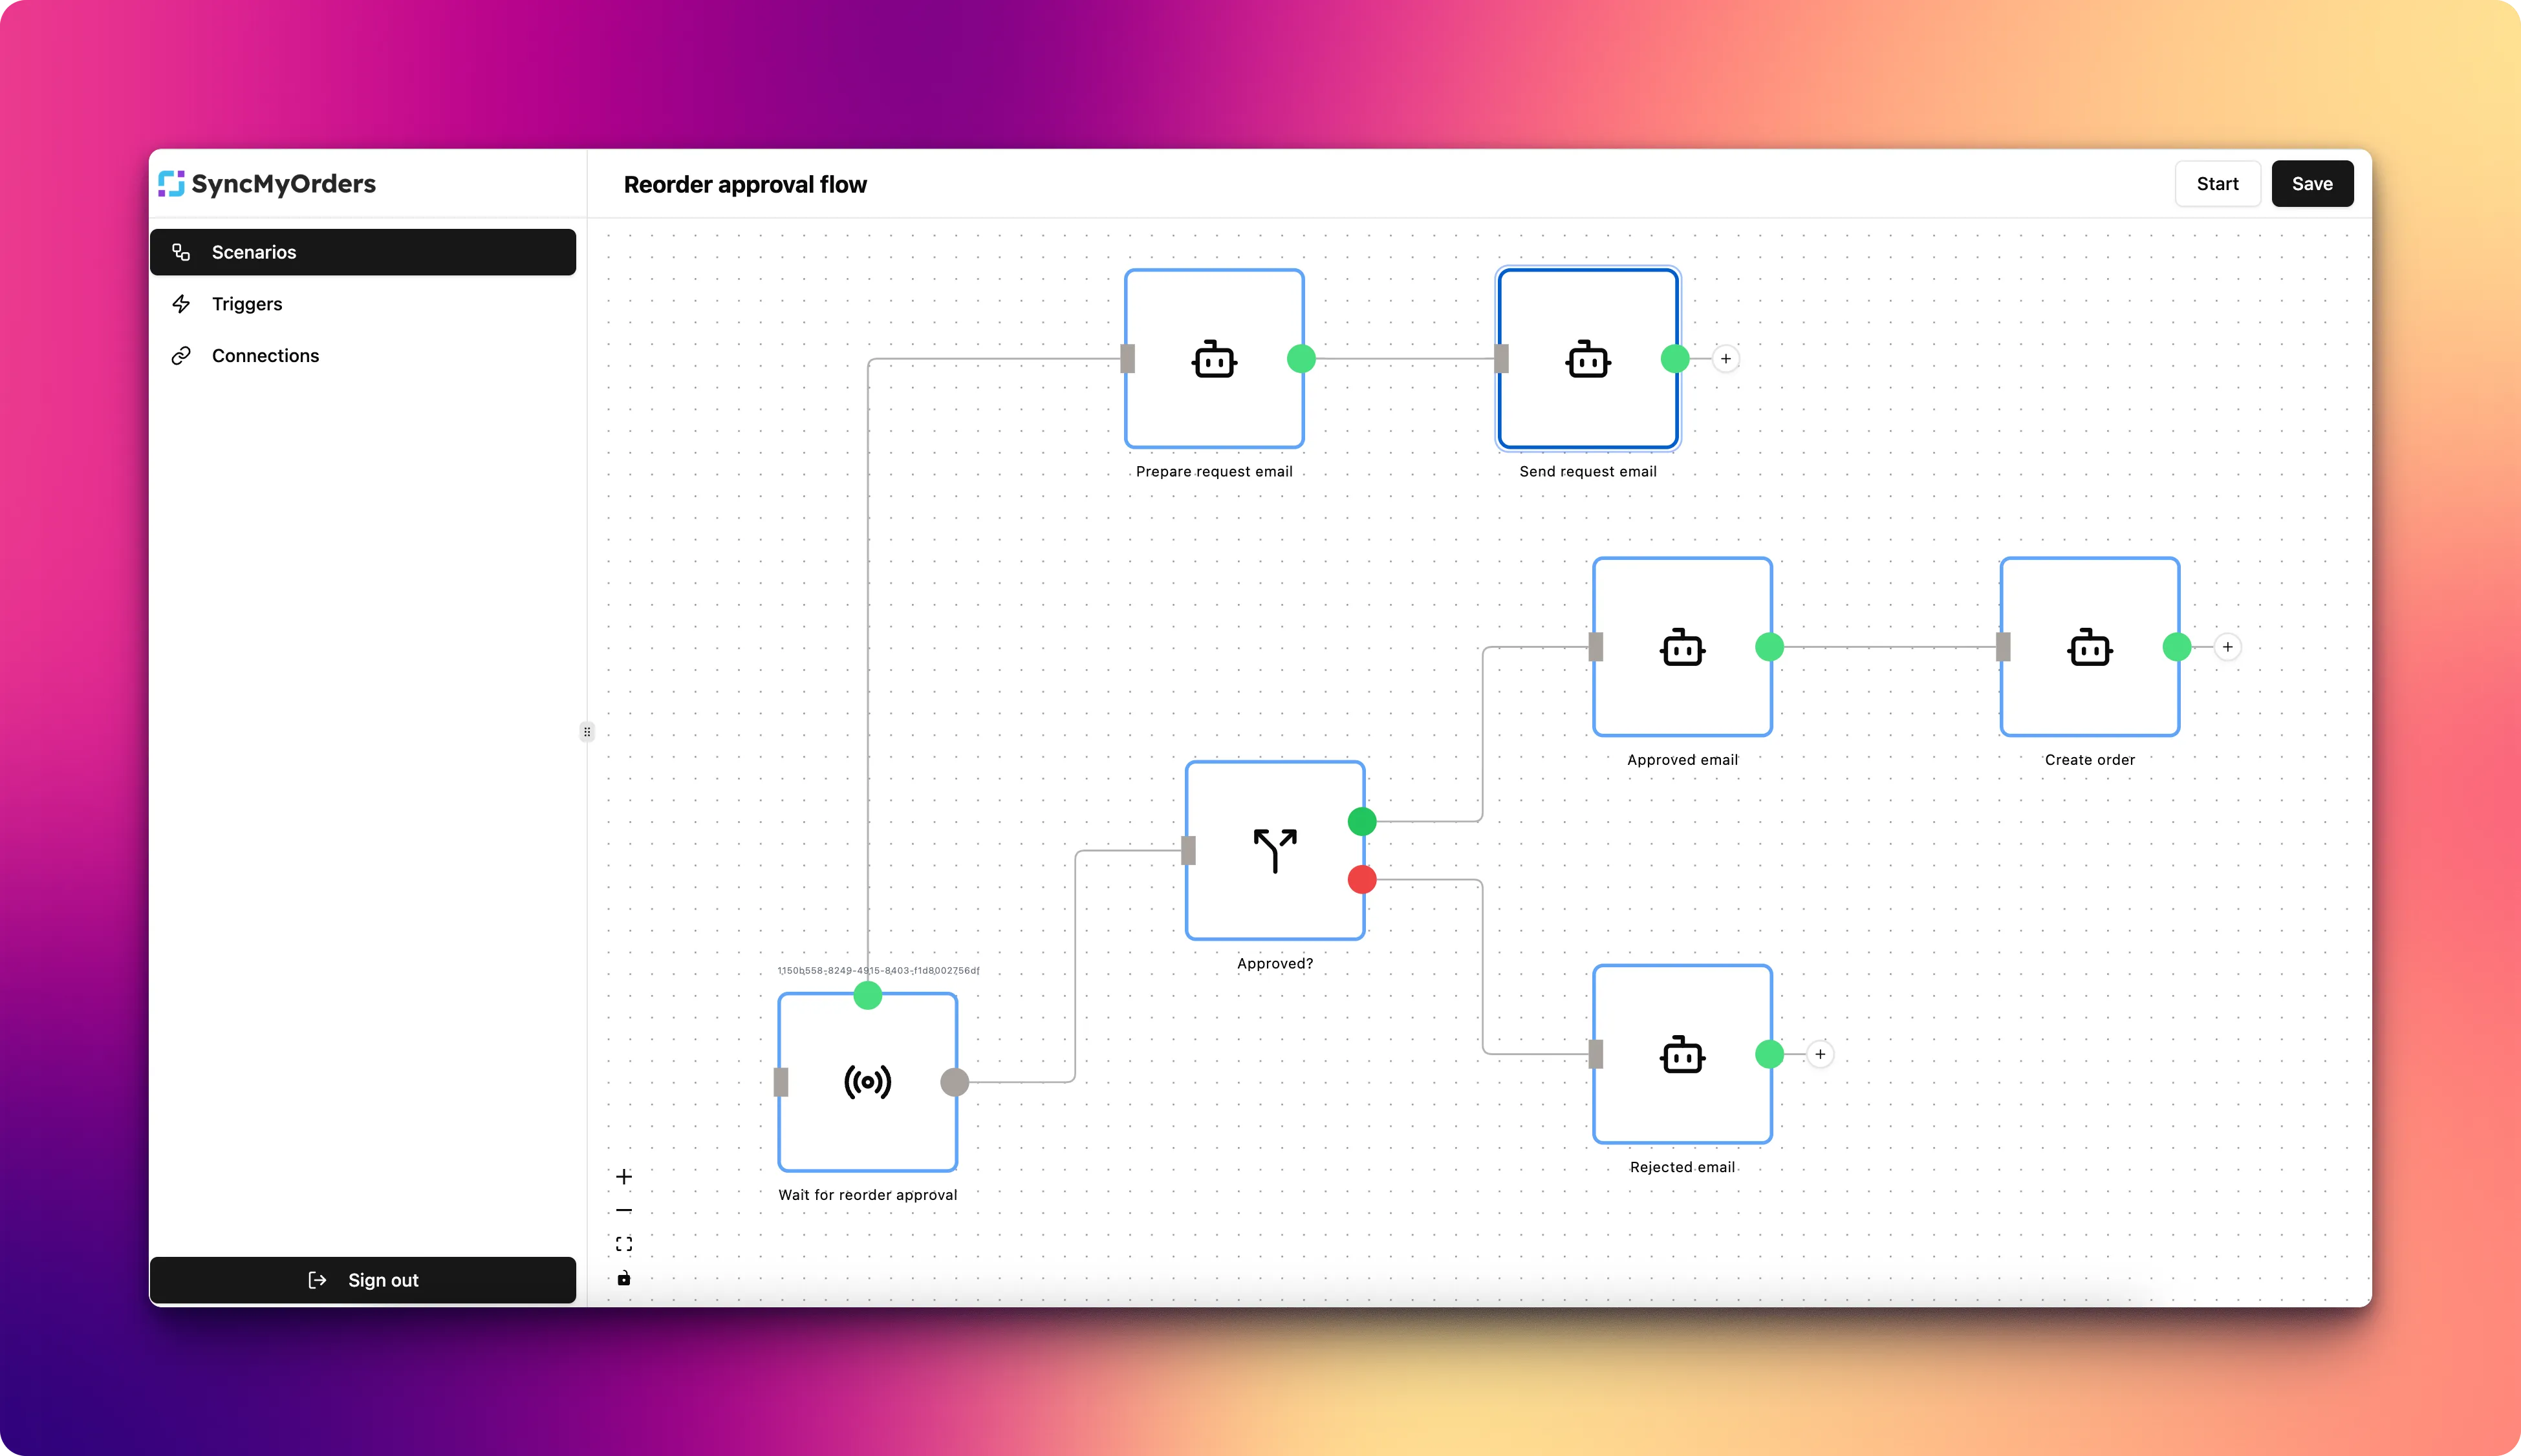The height and width of the screenshot is (1456, 2521).
Task: Select the Approved? branch node
Action: click(x=1275, y=851)
